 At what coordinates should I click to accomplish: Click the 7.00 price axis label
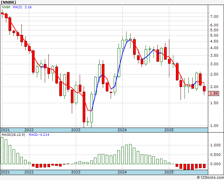[214, 16]
